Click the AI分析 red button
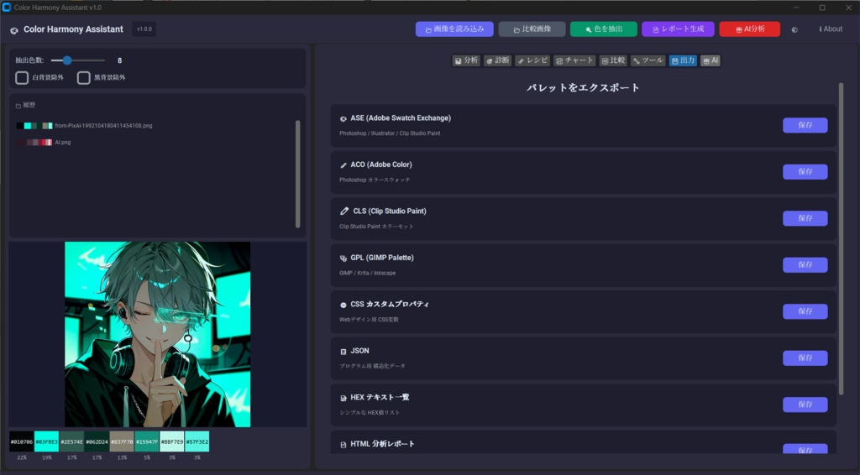 coord(749,29)
